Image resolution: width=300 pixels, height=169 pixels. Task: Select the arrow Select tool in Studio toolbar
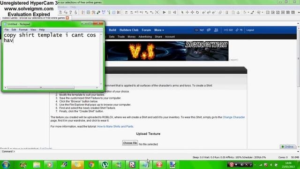pos(182,13)
